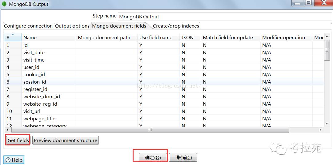
Task: Click Modifier operation N/A in id row
Action: tap(286, 45)
